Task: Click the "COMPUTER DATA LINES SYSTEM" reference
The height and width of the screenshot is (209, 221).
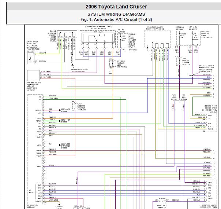Action: [x=65, y=146]
